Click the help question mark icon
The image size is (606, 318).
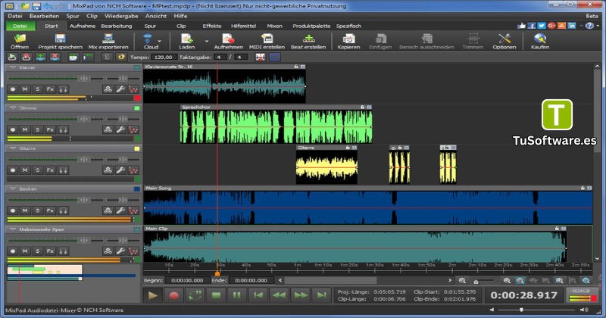(589, 26)
